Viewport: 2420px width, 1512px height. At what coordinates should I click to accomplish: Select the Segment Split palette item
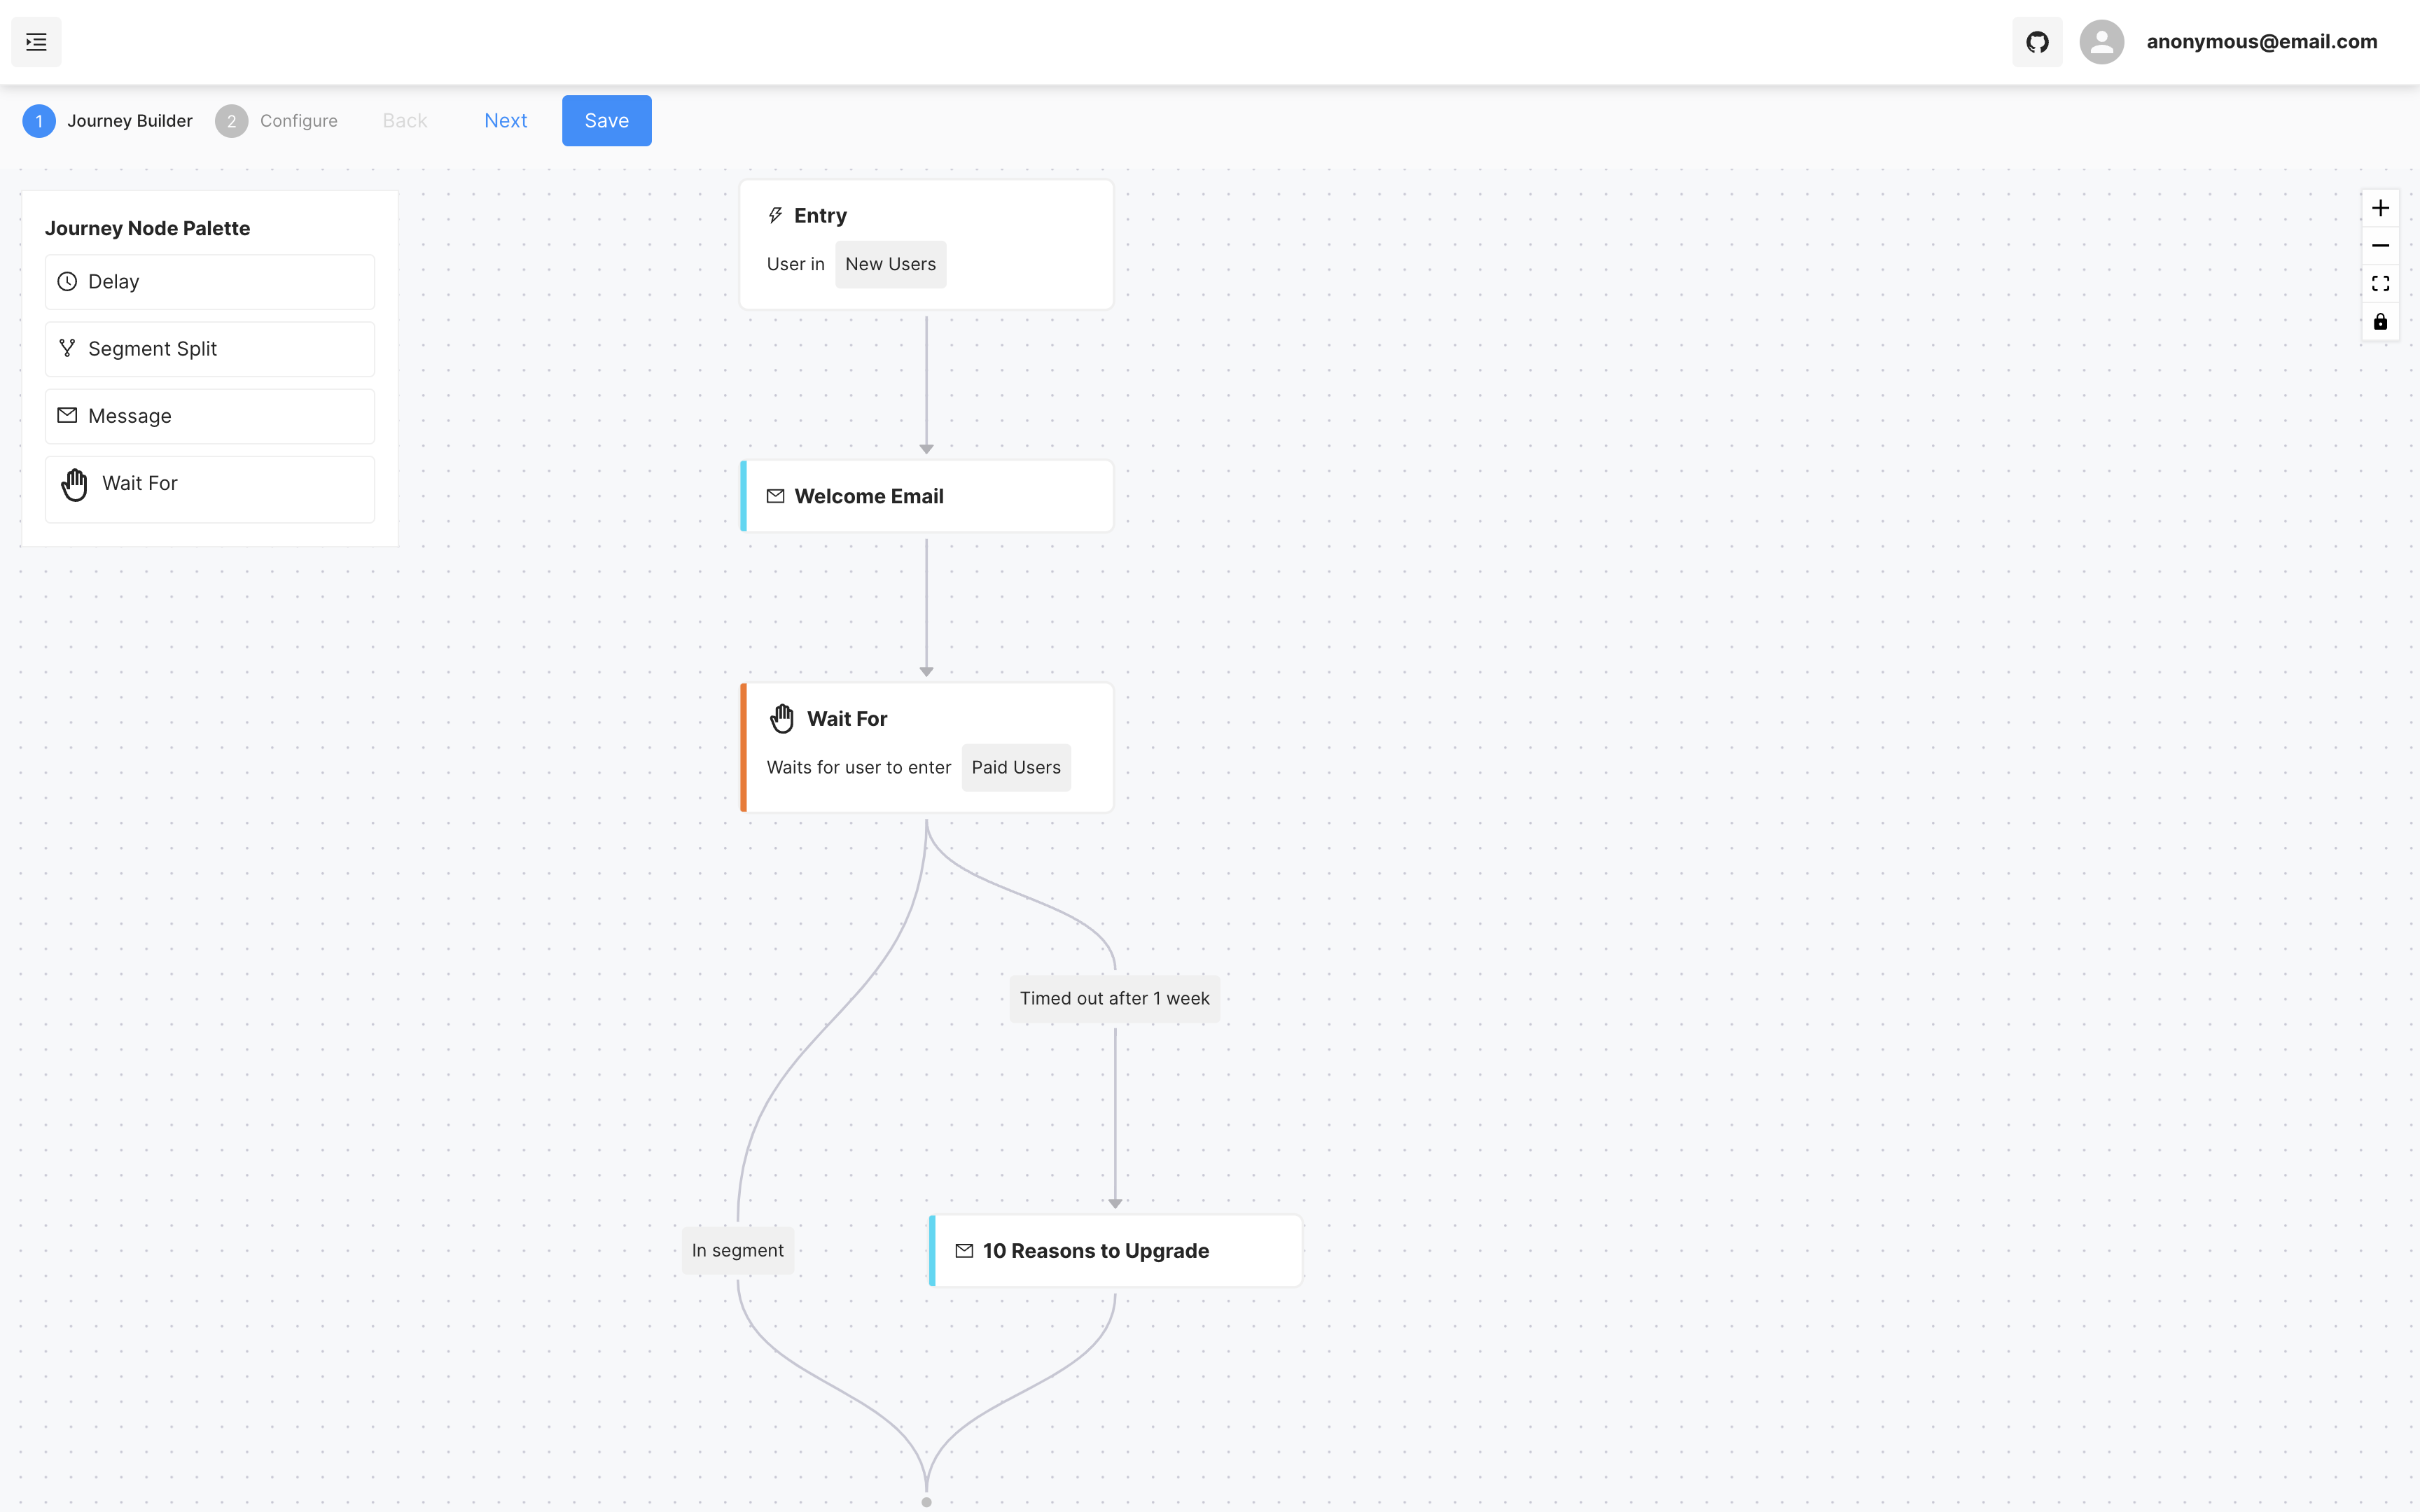(x=210, y=349)
